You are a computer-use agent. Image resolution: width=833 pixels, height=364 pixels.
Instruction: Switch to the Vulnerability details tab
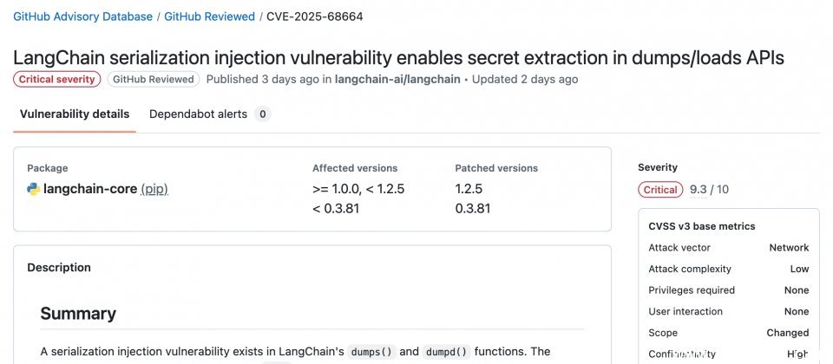(x=75, y=114)
